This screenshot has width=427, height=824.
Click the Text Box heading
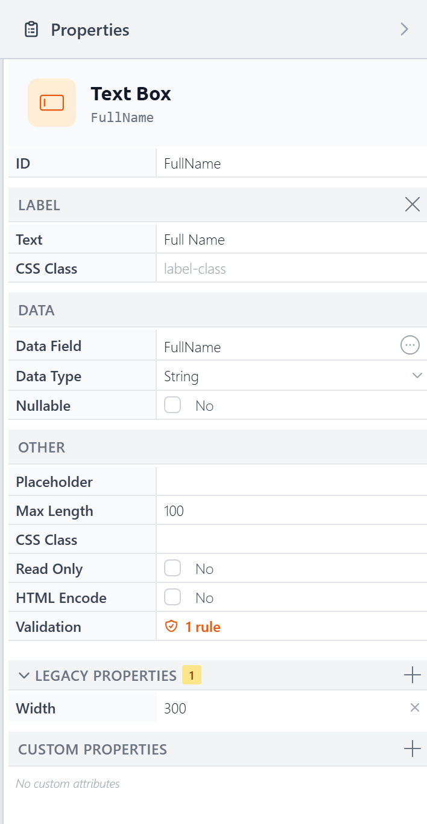pyautogui.click(x=131, y=94)
